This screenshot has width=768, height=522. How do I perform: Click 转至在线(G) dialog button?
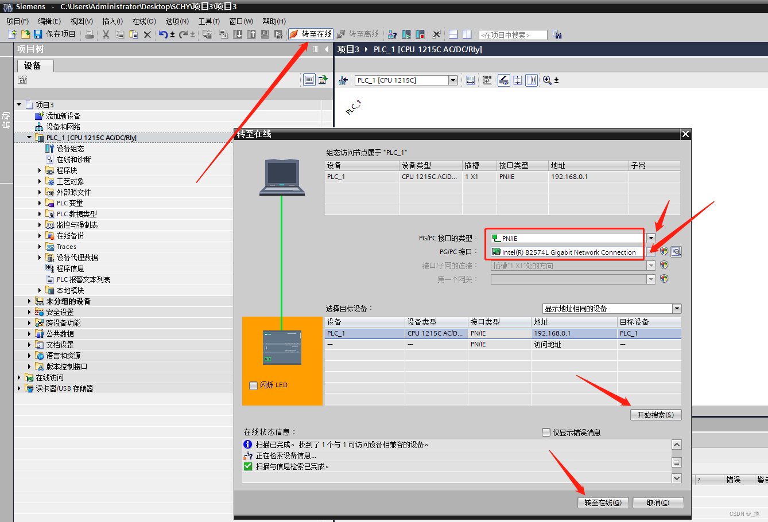click(x=603, y=502)
